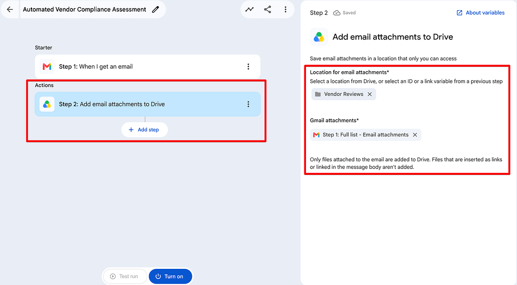Screen dimensions: 517x285
Task: Click the 'Step 2' panel heading text
Action: 319,13
